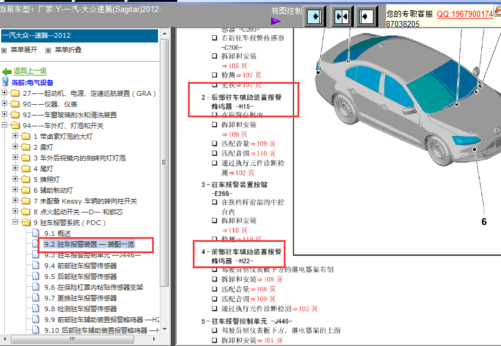Expand the 7 未配备 Kessy 转向柱开关 node

[15, 201]
